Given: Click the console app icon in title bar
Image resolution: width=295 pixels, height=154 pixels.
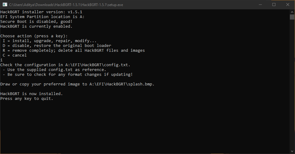Looking at the screenshot, I should pos(5,5).
